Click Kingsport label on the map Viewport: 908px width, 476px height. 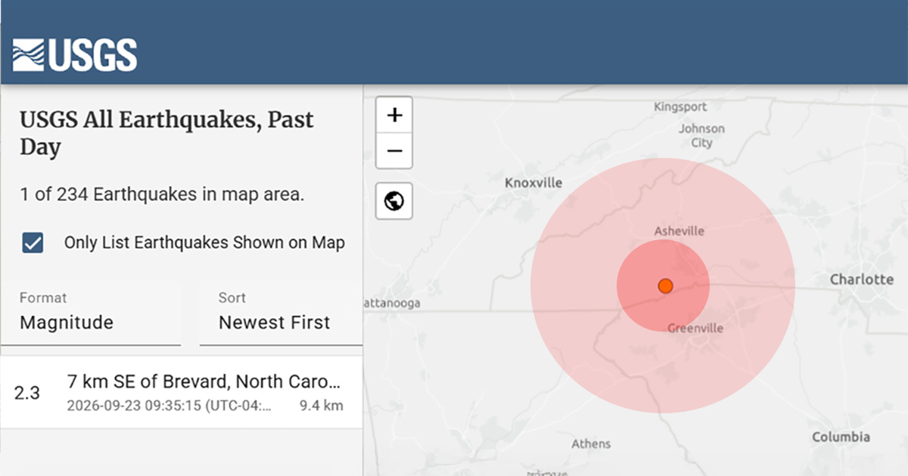[680, 107]
